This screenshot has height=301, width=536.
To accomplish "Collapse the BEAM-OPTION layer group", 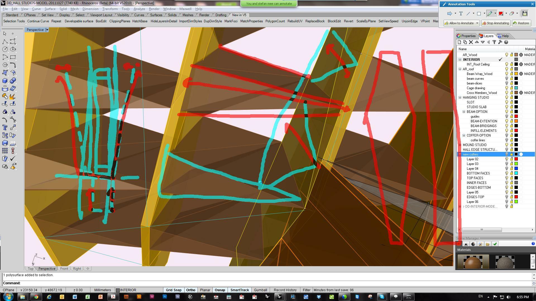I will click(x=464, y=112).
